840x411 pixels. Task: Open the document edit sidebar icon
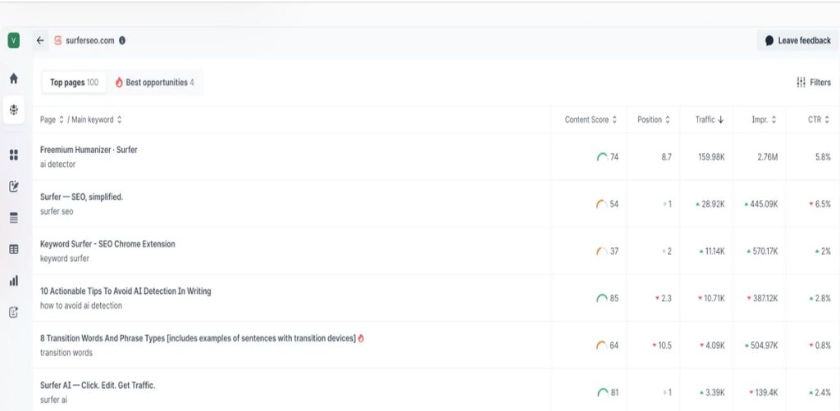pos(14,186)
